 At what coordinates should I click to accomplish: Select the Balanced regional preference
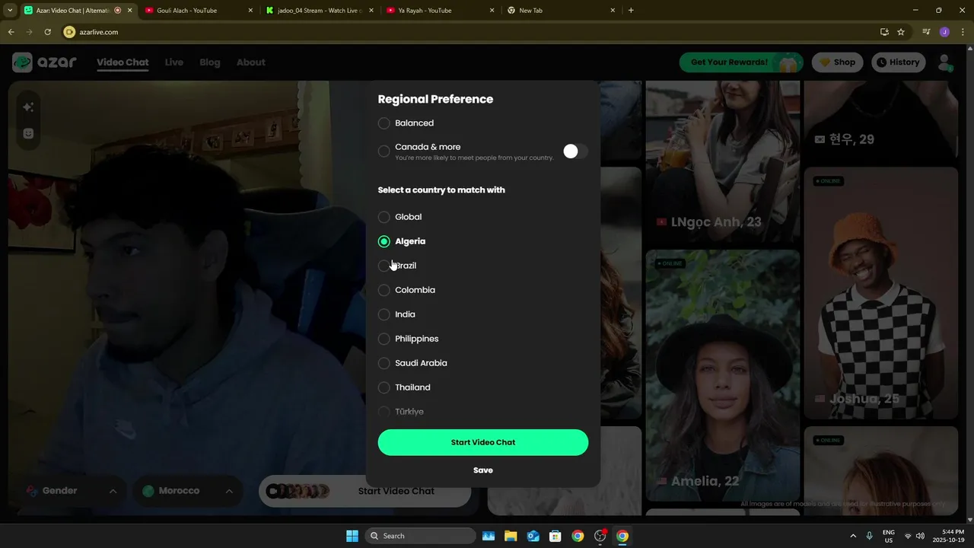pyautogui.click(x=384, y=123)
